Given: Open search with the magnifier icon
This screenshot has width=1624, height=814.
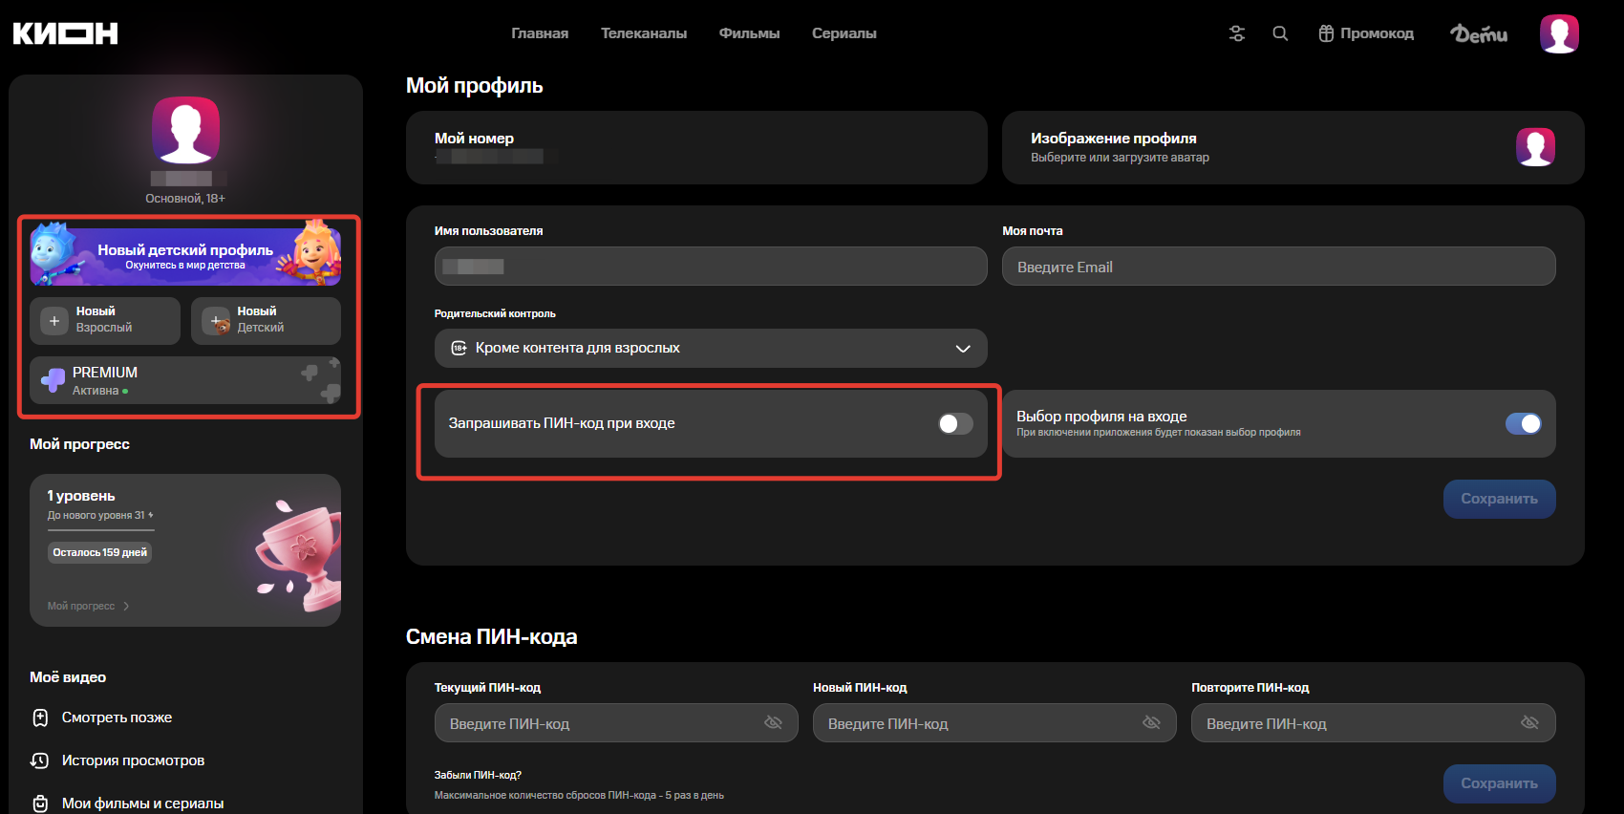Looking at the screenshot, I should pyautogui.click(x=1280, y=33).
